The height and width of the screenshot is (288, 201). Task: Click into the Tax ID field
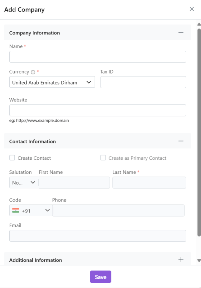pyautogui.click(x=143, y=82)
